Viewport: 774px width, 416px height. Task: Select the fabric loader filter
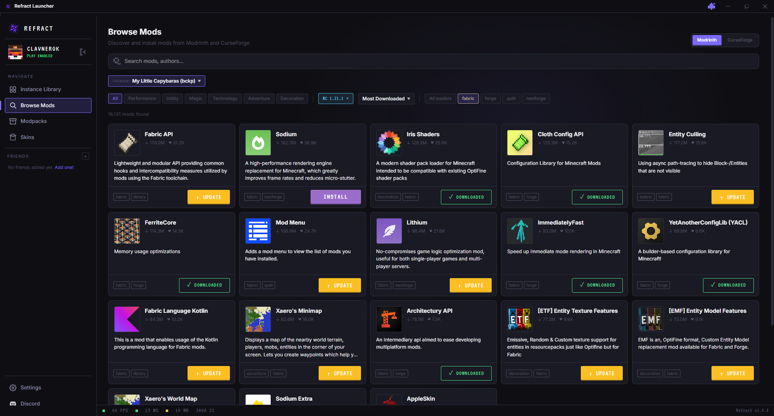tap(468, 99)
